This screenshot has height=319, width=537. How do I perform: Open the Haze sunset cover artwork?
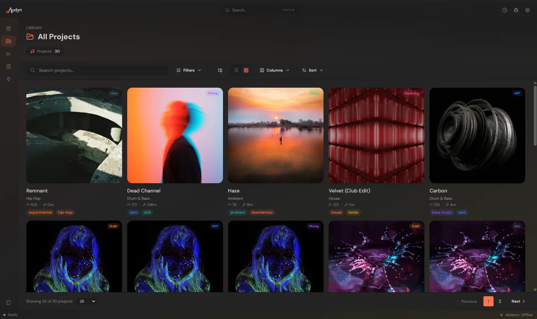coord(276,136)
